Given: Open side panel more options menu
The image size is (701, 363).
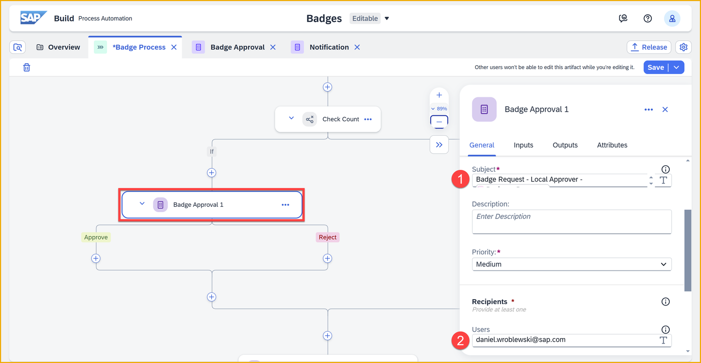Looking at the screenshot, I should click(x=648, y=110).
